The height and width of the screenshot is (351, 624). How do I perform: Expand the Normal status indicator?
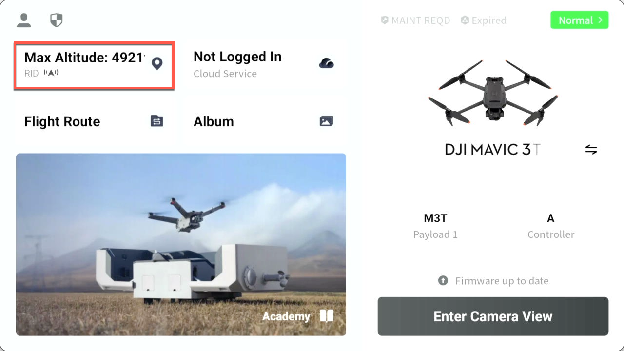pos(580,20)
